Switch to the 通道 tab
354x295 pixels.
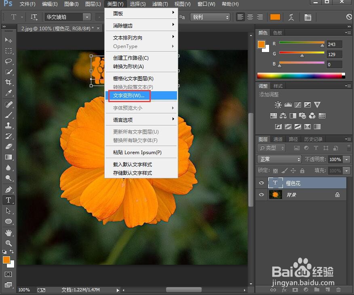[278, 139]
